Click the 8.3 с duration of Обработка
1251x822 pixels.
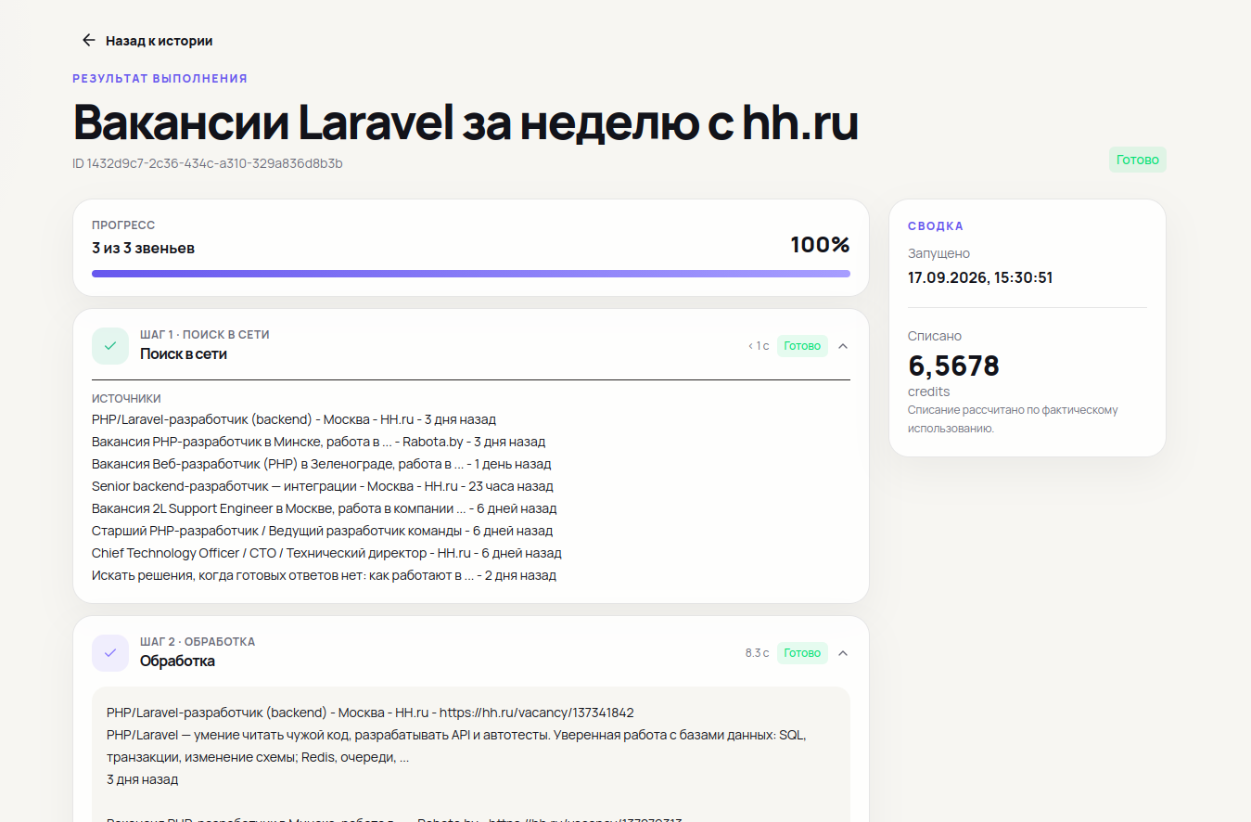tap(757, 653)
